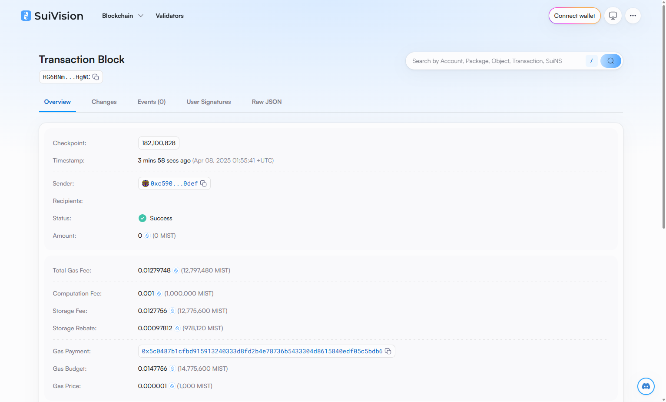Copy the sender address 0xc590...0def
This screenshot has height=402, width=666.
(203, 183)
